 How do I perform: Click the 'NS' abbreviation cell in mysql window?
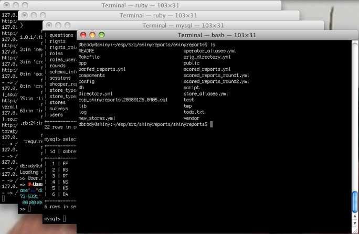(x=65, y=182)
